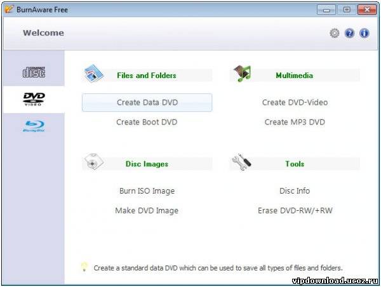The image size is (381, 287).
Task: Click the blue help question mark icon
Action: coord(349,33)
